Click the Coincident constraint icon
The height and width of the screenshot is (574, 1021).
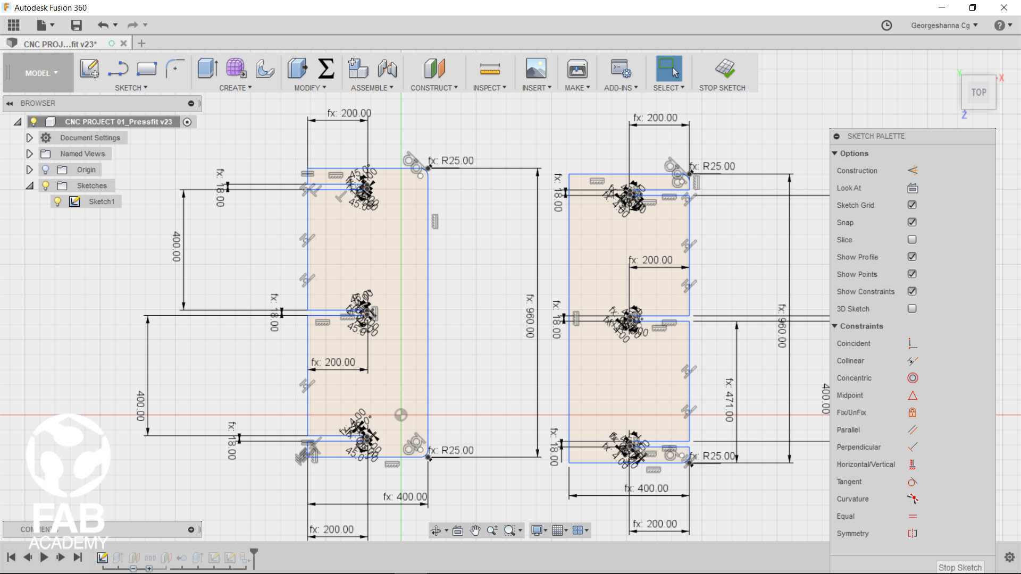913,343
